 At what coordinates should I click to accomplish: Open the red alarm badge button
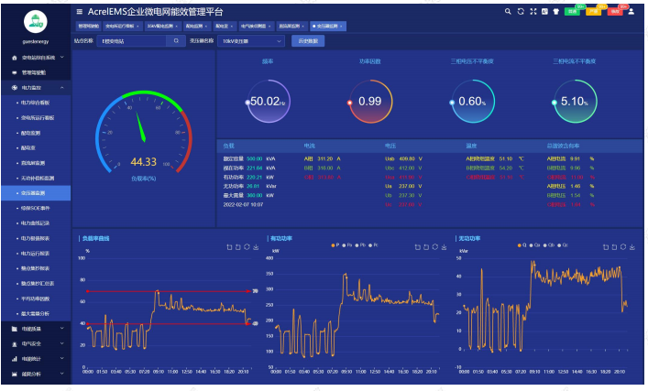[615, 11]
